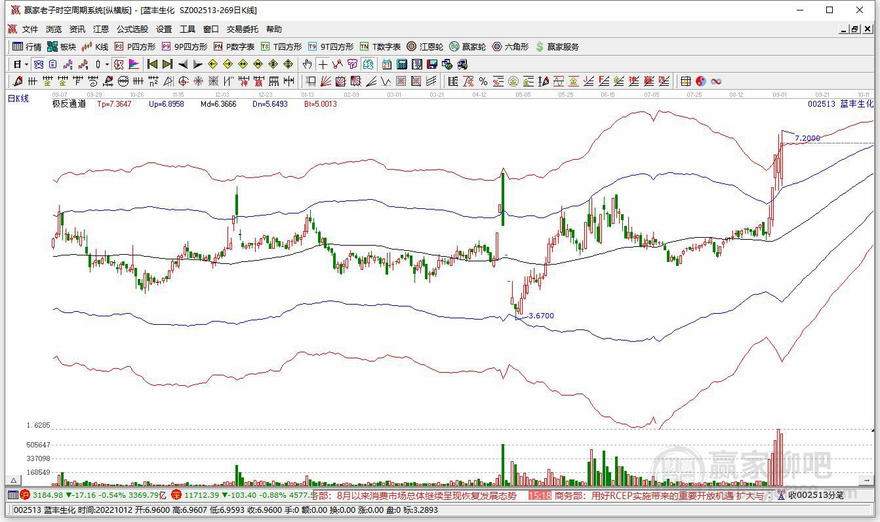Click the 002513 蓝丰生化 stock label
The height and width of the screenshot is (522, 880).
pyautogui.click(x=841, y=103)
